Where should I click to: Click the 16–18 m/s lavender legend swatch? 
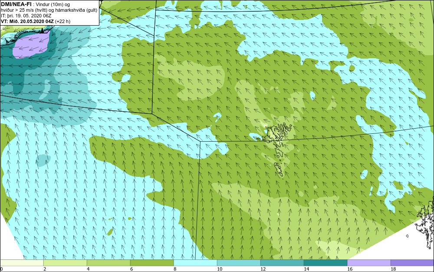369,263
